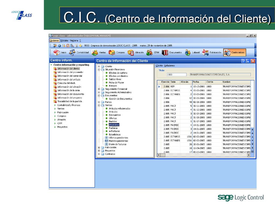Expand the Partes tree folder
Image resolution: width=275 pixels, height=206 pixels.
[x=99, y=102]
